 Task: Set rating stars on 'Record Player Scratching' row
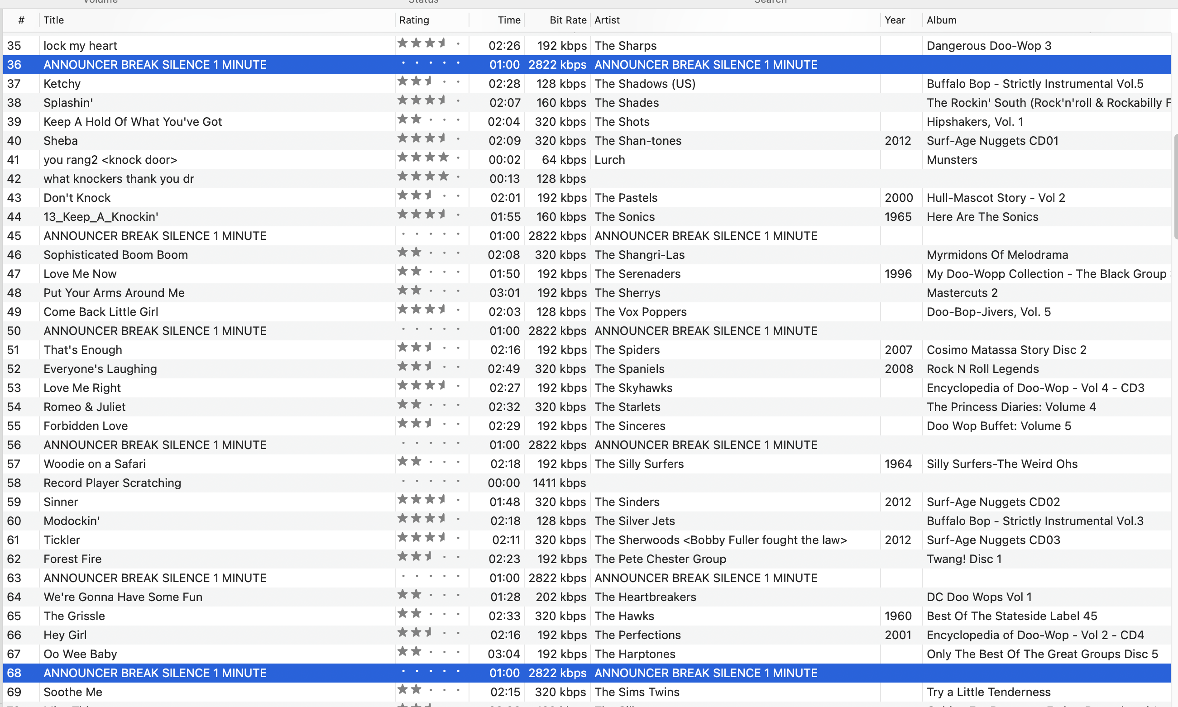point(429,482)
